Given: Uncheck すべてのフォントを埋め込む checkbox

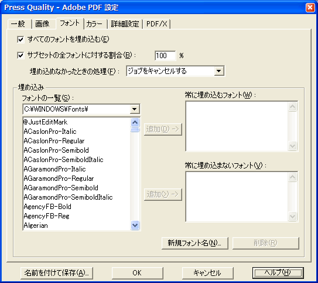Looking at the screenshot, I should point(20,39).
